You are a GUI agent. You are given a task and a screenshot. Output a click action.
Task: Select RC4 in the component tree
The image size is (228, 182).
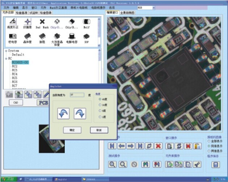[14, 74]
